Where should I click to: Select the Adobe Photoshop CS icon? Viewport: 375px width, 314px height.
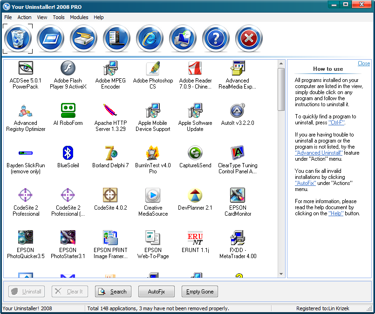click(153, 68)
